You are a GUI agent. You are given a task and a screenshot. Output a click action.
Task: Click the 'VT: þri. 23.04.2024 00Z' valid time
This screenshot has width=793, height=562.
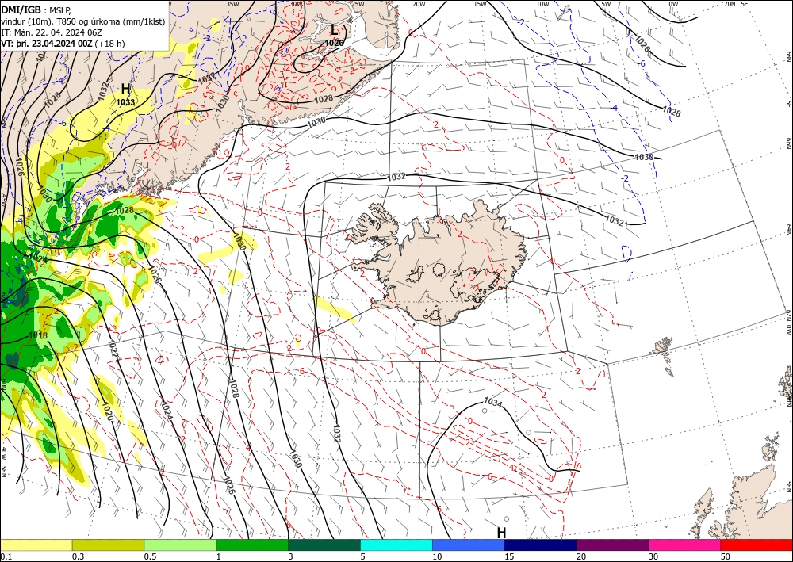point(47,44)
